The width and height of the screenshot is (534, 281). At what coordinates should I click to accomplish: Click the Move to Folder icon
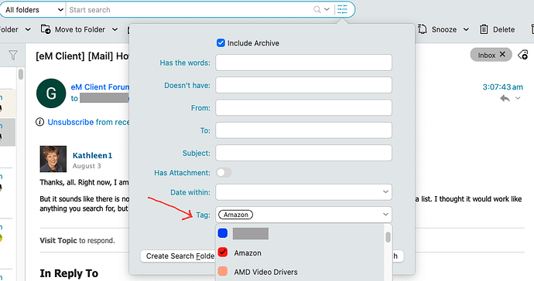coord(46,29)
